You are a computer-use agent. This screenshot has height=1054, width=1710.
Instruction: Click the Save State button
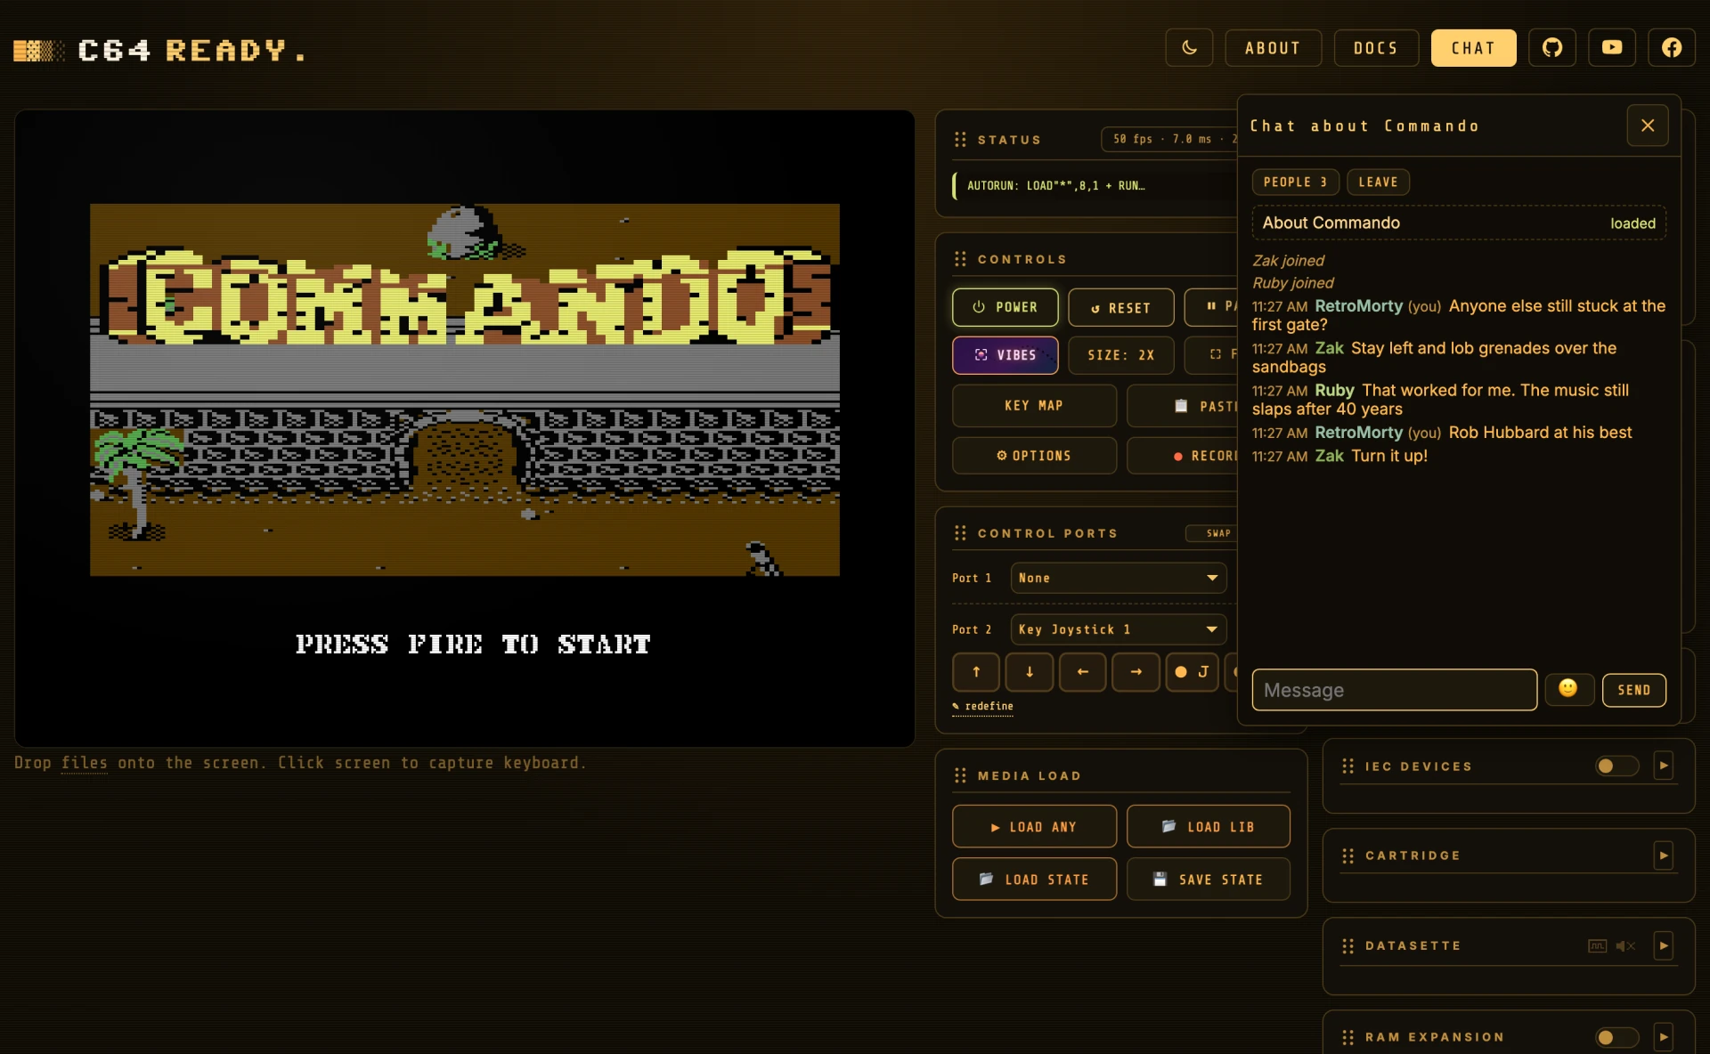pyautogui.click(x=1209, y=880)
